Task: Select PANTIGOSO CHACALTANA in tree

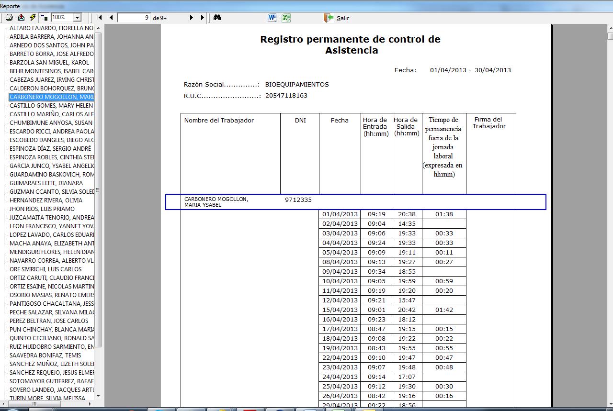Action: click(x=51, y=303)
